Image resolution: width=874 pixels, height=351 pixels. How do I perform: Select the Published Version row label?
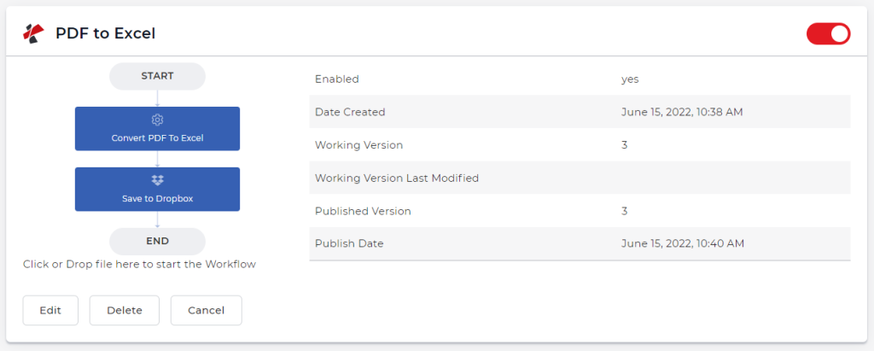(363, 211)
